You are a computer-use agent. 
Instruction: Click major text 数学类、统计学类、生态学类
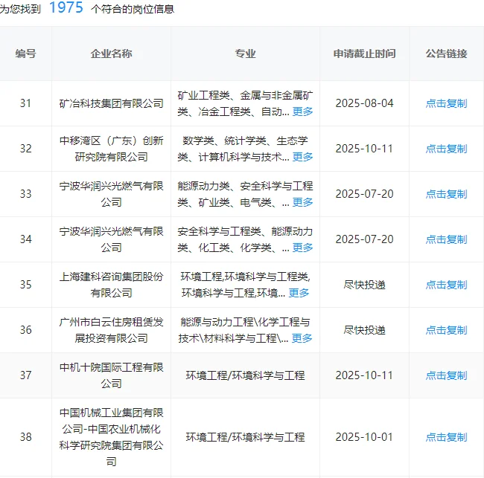[246, 149]
